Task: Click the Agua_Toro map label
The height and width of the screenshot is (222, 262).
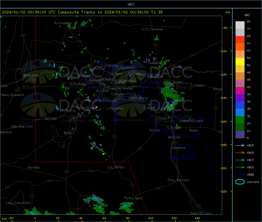Action: point(31,75)
